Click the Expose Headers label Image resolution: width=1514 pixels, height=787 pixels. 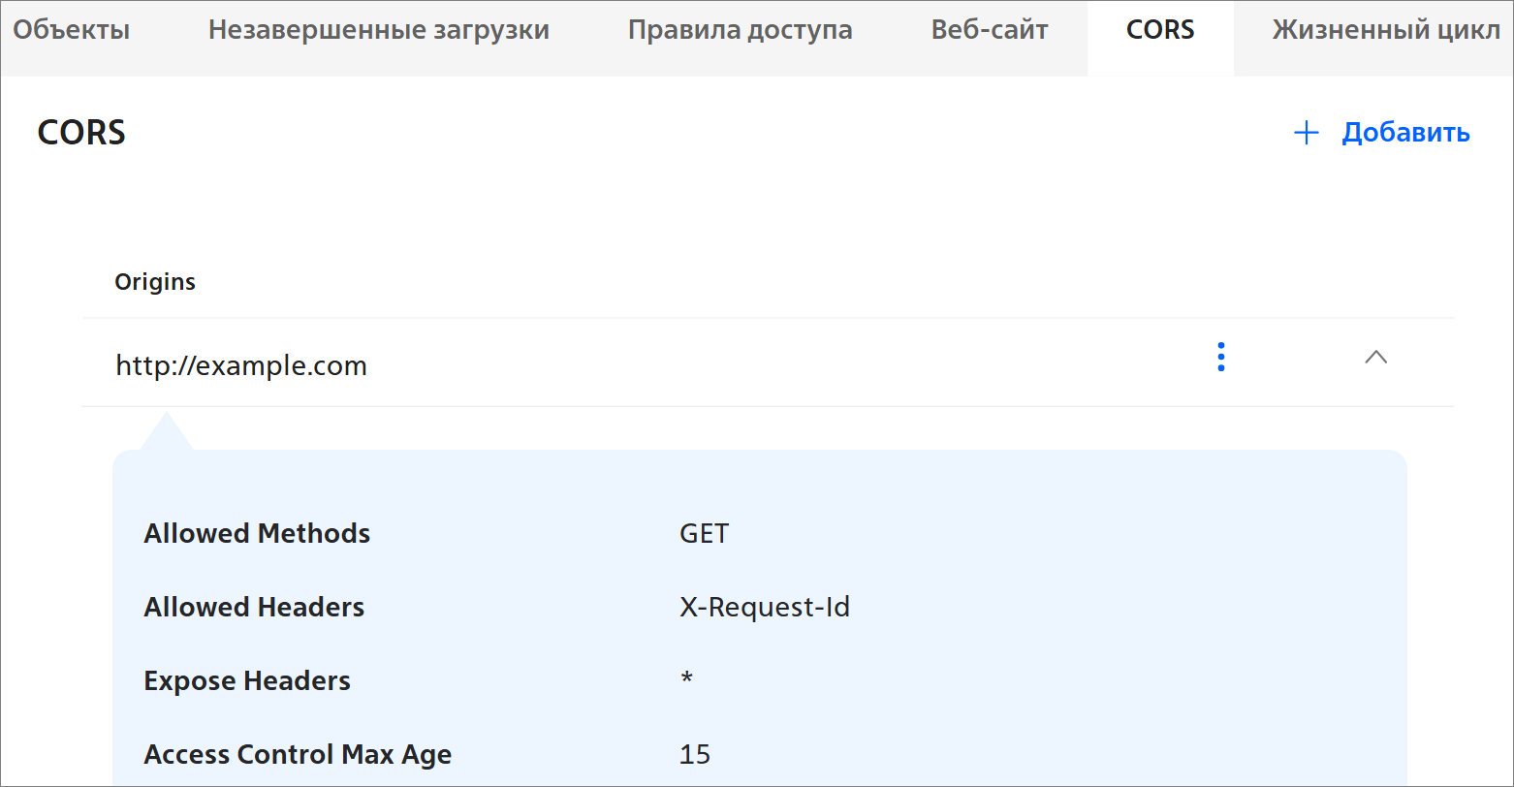[x=247, y=681]
